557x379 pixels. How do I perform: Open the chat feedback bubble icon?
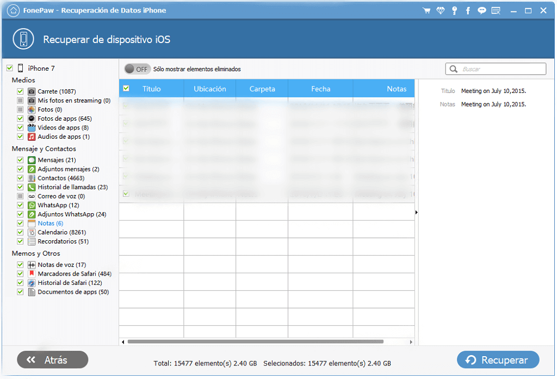(482, 11)
